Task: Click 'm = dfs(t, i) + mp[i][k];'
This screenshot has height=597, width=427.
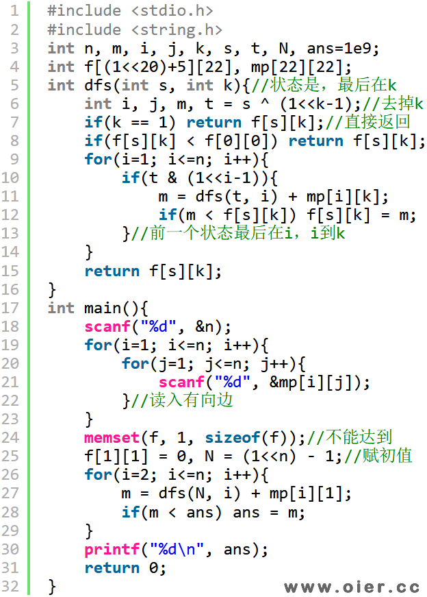Action: (274, 197)
